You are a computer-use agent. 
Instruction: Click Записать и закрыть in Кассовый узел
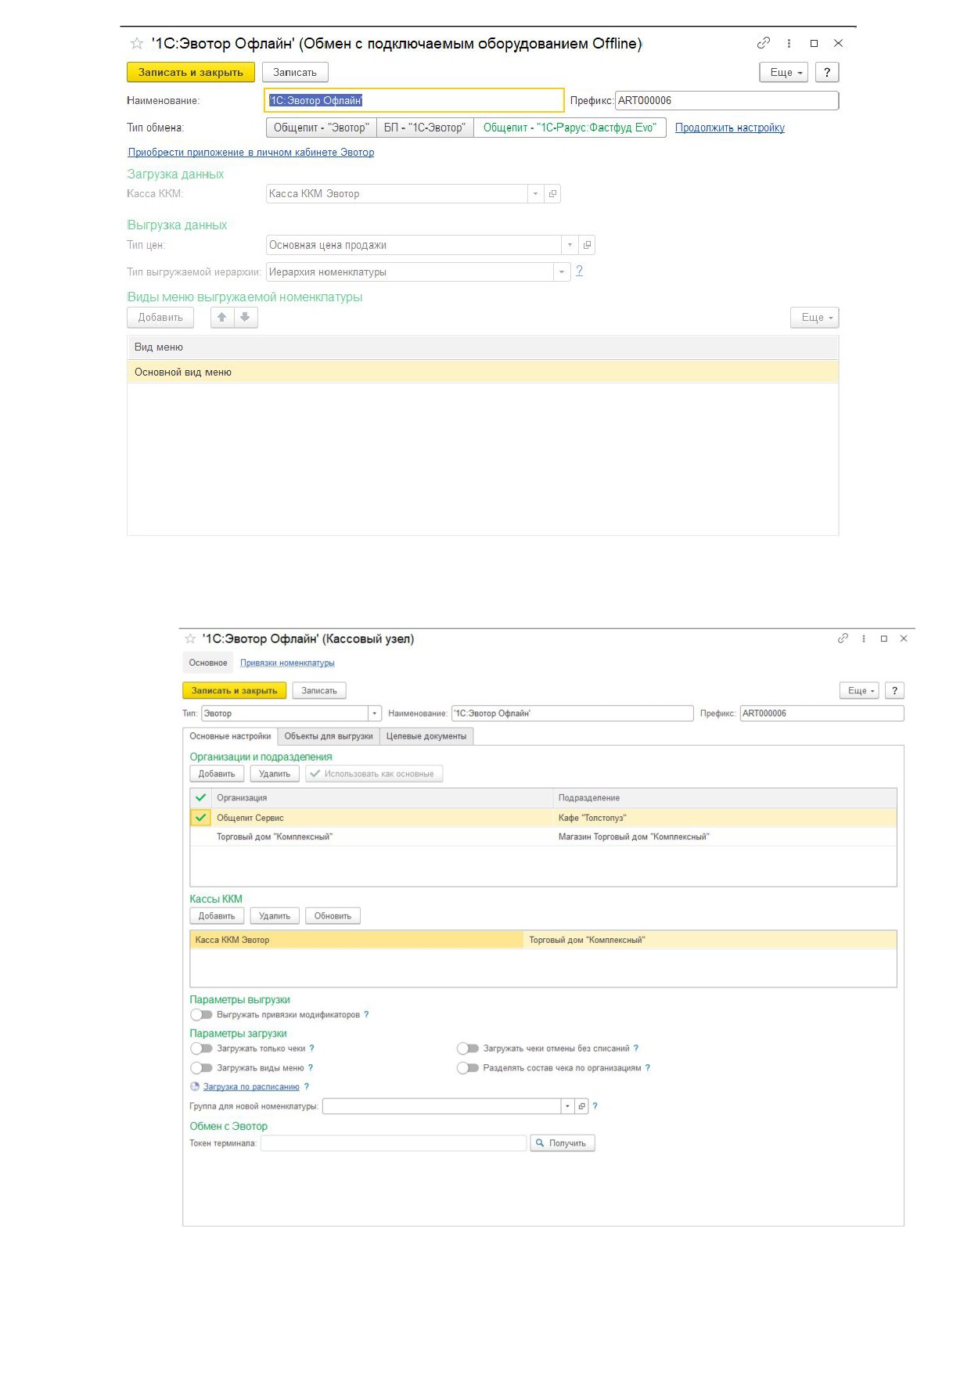pos(235,690)
